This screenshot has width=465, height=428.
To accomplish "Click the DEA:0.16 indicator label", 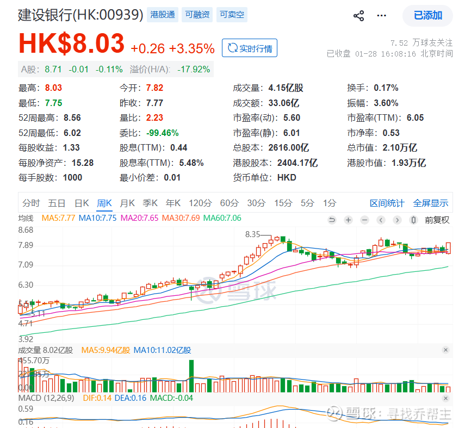I will (x=131, y=398).
